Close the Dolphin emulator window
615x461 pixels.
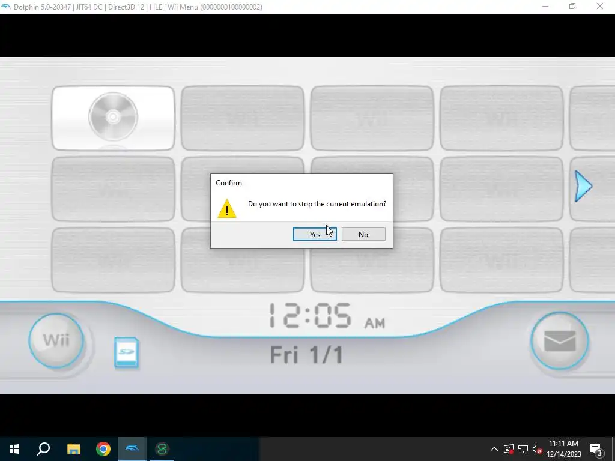pos(600,7)
